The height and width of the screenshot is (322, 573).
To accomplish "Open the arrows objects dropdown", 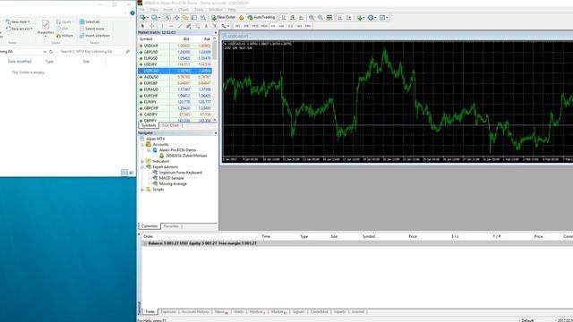I will click(x=225, y=26).
